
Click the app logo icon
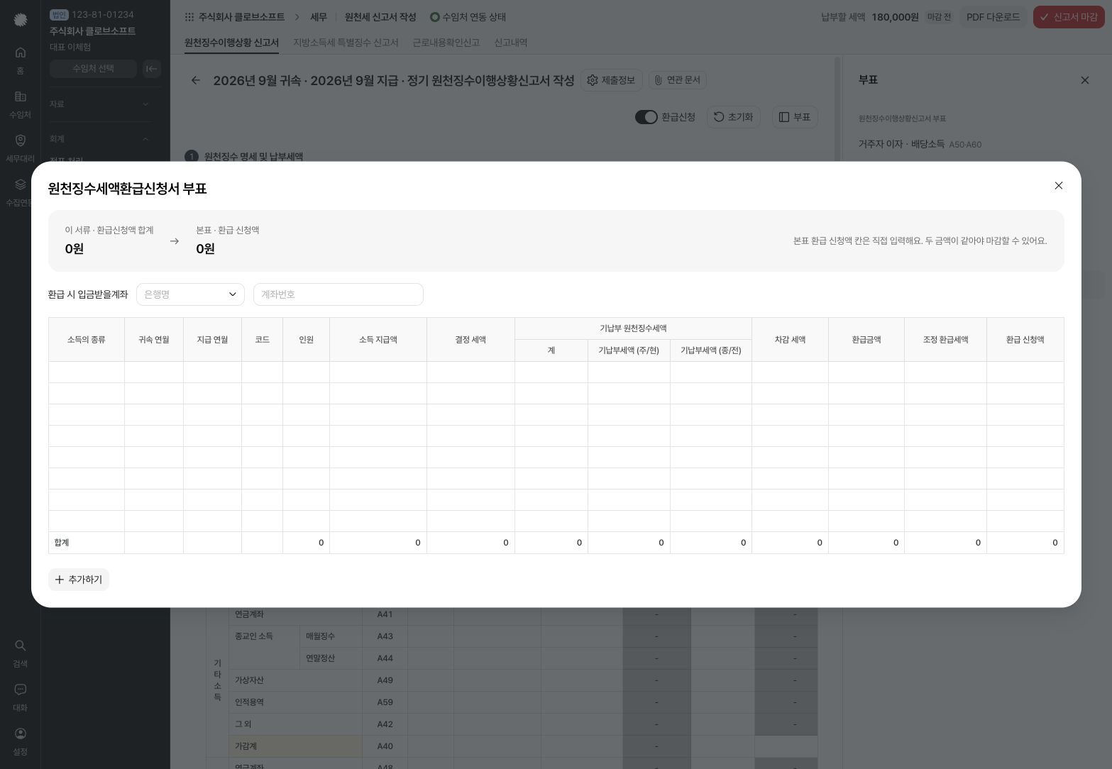pyautogui.click(x=21, y=19)
